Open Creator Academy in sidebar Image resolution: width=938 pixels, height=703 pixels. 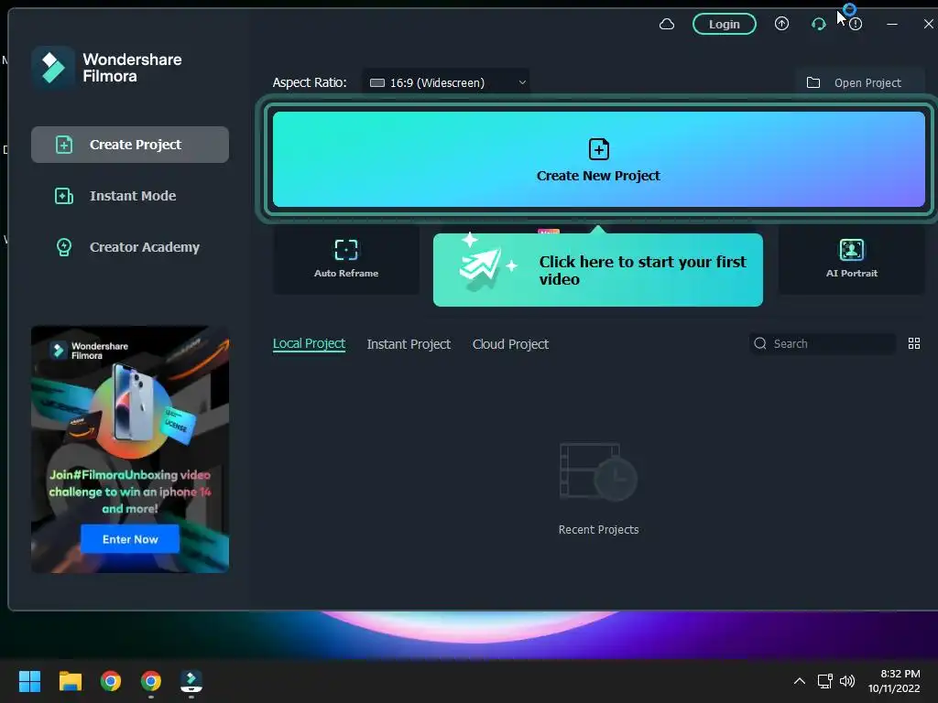click(130, 247)
